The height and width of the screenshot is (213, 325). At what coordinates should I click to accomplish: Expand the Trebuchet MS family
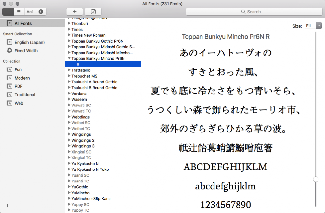(69, 76)
